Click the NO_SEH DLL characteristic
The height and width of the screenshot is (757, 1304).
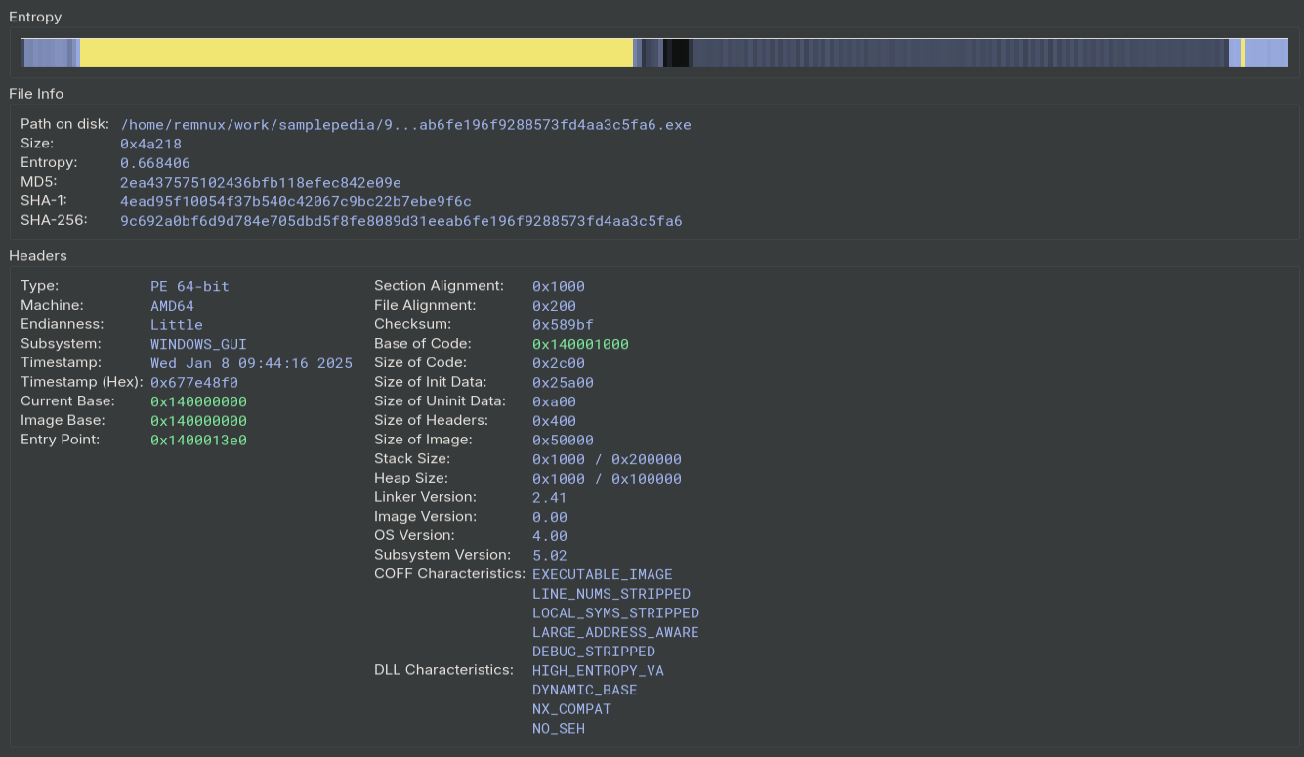pos(559,729)
